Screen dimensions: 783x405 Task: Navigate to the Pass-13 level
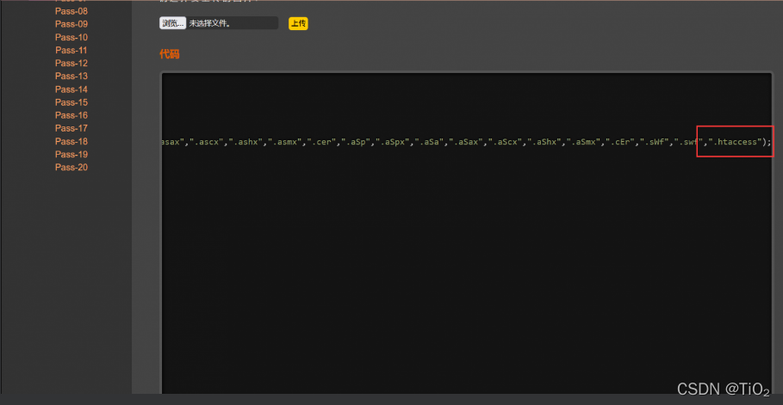click(71, 77)
